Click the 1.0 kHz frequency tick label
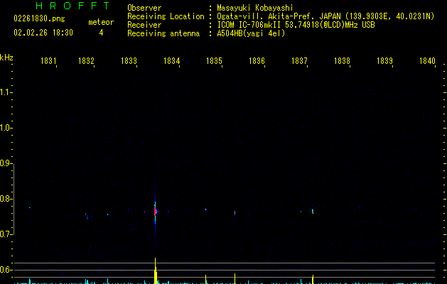This screenshot has width=447, height=284. [x=6, y=128]
